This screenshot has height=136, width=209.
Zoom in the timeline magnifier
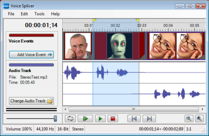199,118
